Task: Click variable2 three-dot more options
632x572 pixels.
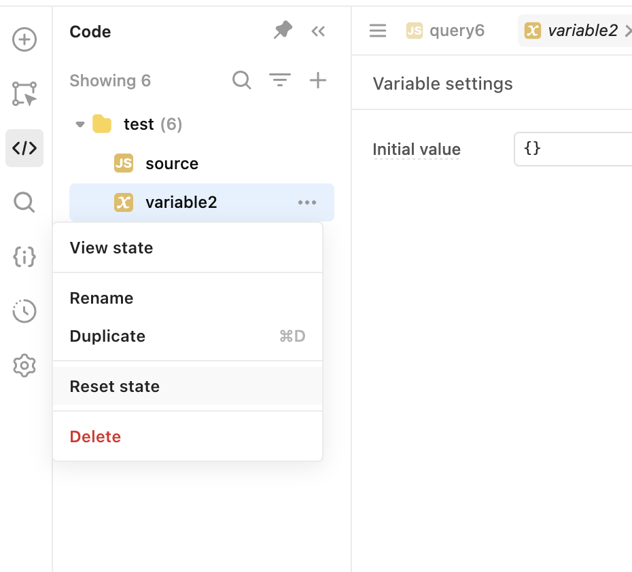Action: coord(307,202)
